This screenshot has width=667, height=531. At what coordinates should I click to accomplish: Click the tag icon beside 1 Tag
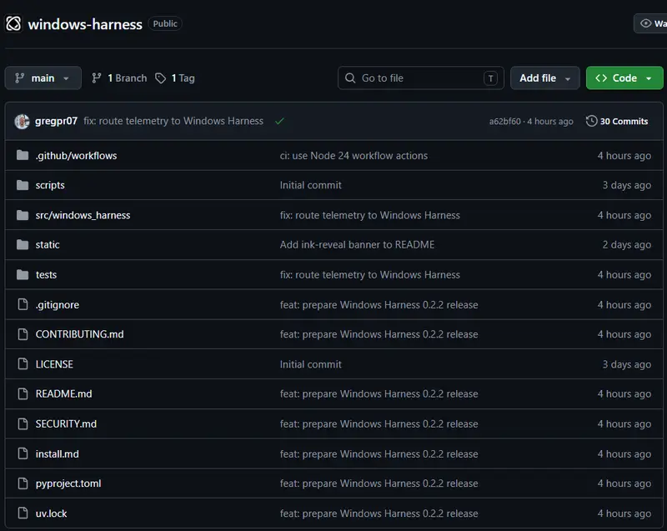click(x=160, y=78)
